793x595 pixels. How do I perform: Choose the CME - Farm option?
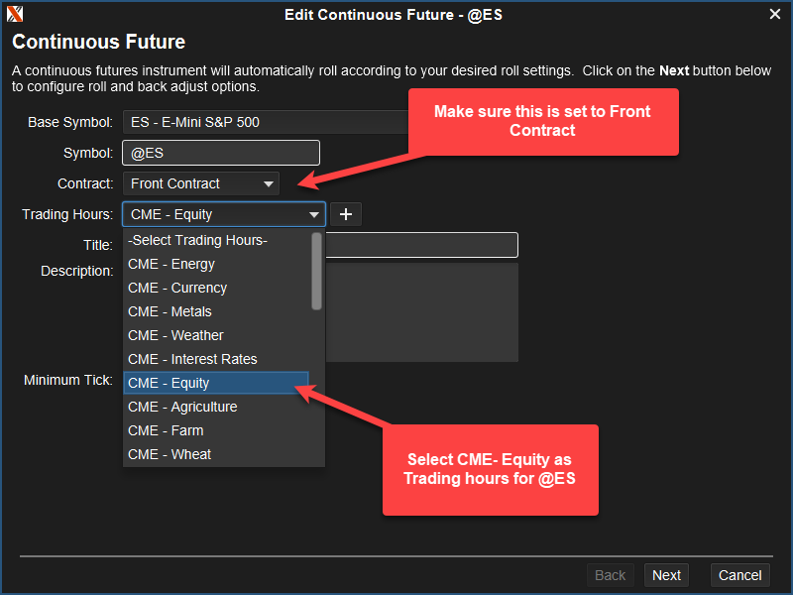click(166, 430)
